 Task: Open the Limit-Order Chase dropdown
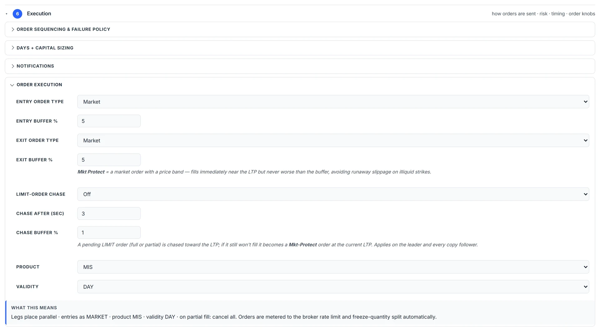coord(333,194)
